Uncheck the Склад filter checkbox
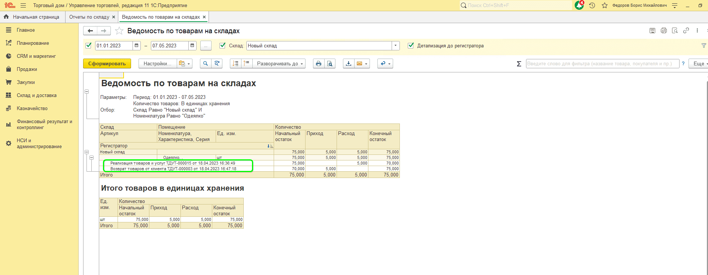 coord(222,46)
